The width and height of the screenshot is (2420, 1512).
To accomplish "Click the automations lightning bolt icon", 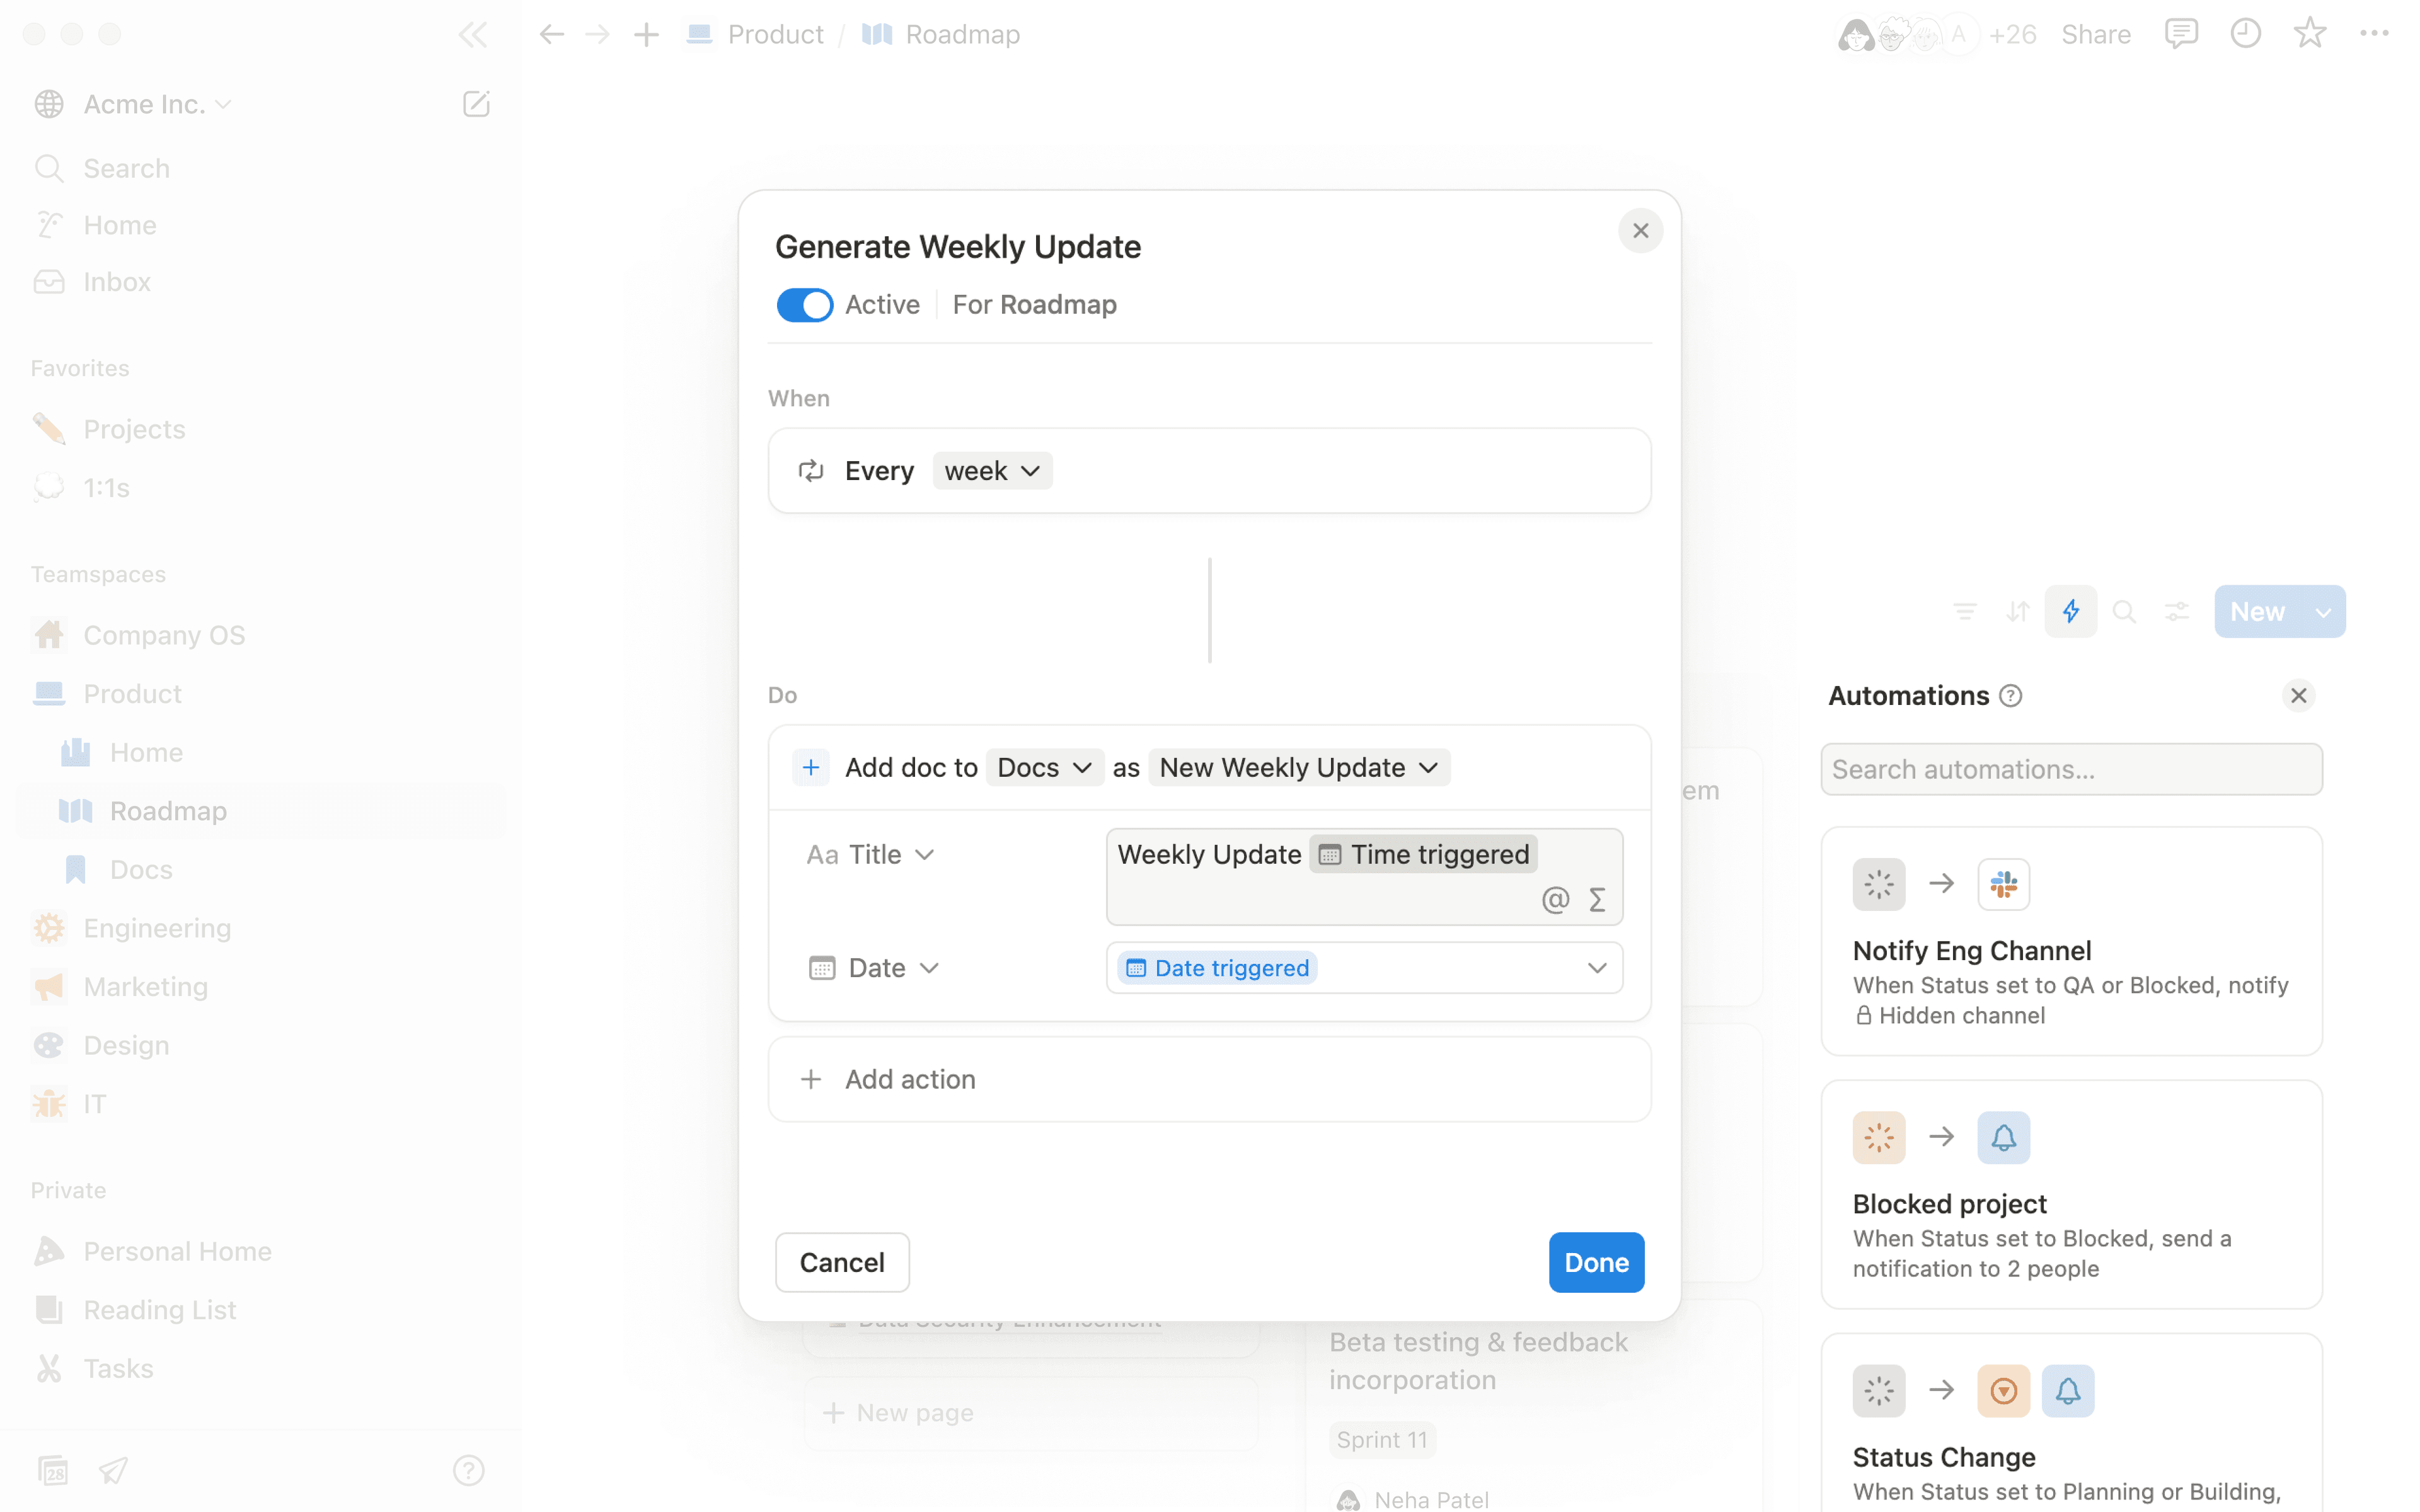I will (2071, 611).
